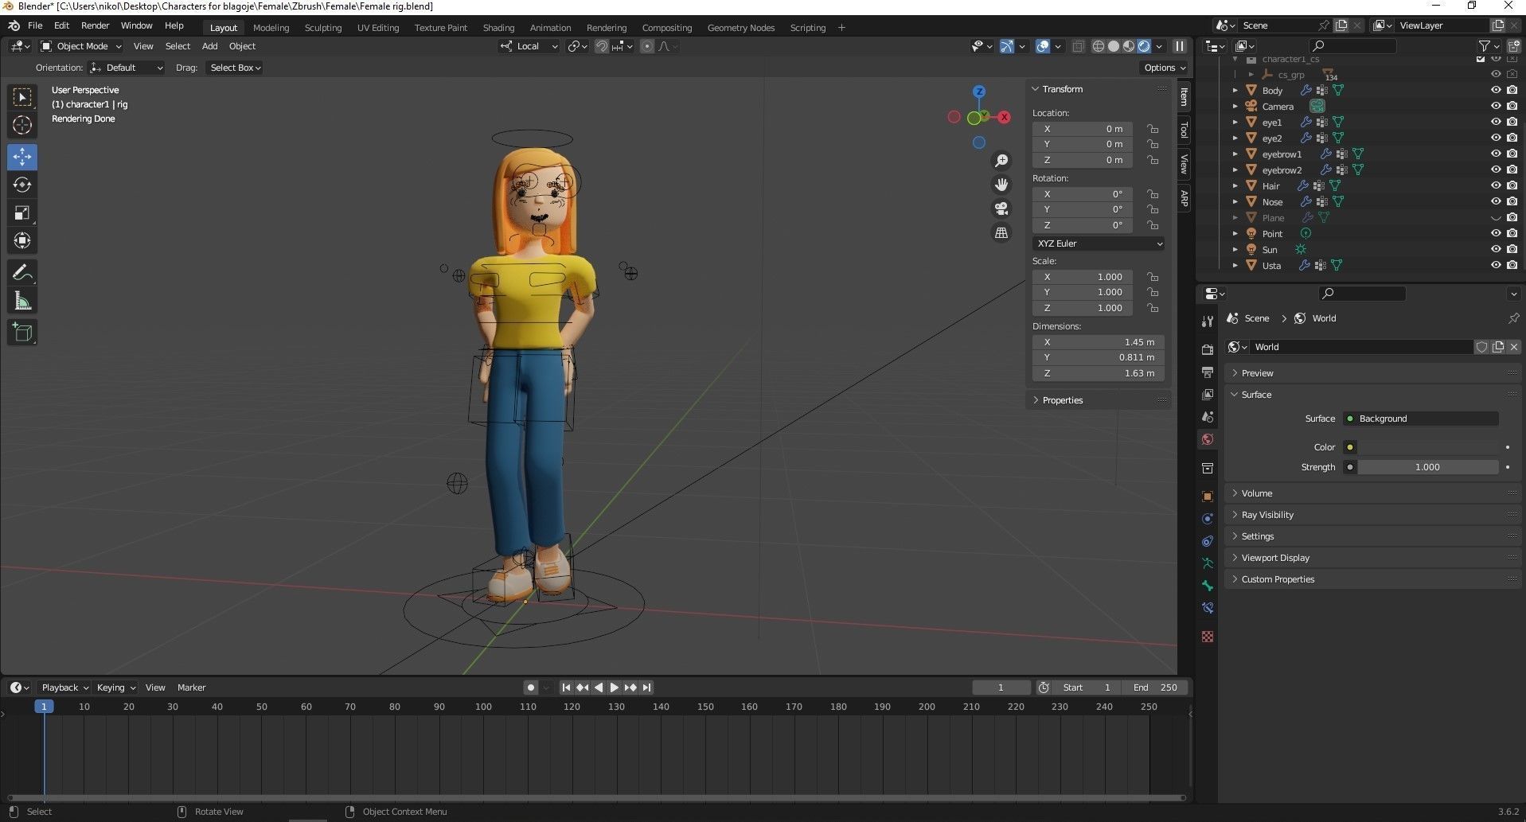Pause the viewport render preview

coord(1180,46)
